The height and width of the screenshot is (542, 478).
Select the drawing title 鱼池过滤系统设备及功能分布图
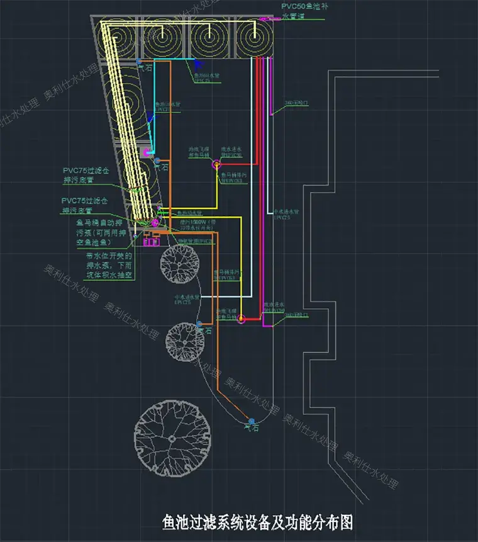point(257,522)
